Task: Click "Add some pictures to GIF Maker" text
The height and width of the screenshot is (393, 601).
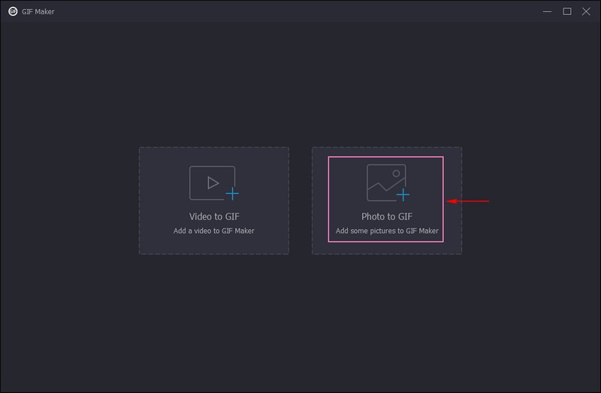Action: pos(387,231)
